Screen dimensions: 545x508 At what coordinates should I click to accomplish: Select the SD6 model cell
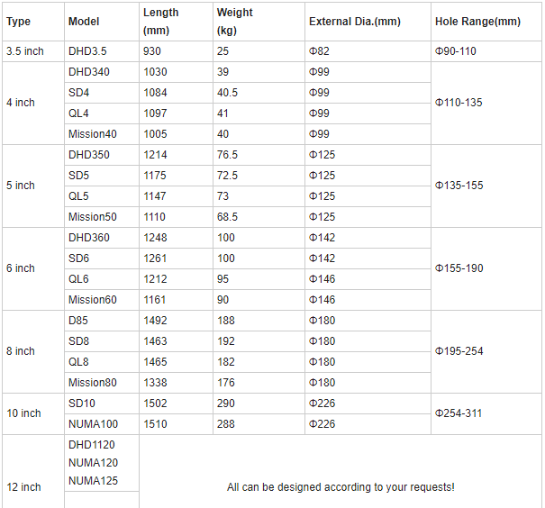point(79,259)
